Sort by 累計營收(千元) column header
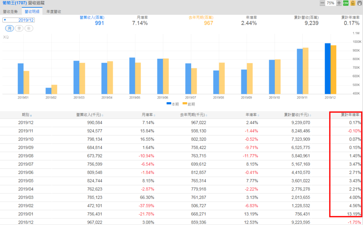 click(297, 115)
